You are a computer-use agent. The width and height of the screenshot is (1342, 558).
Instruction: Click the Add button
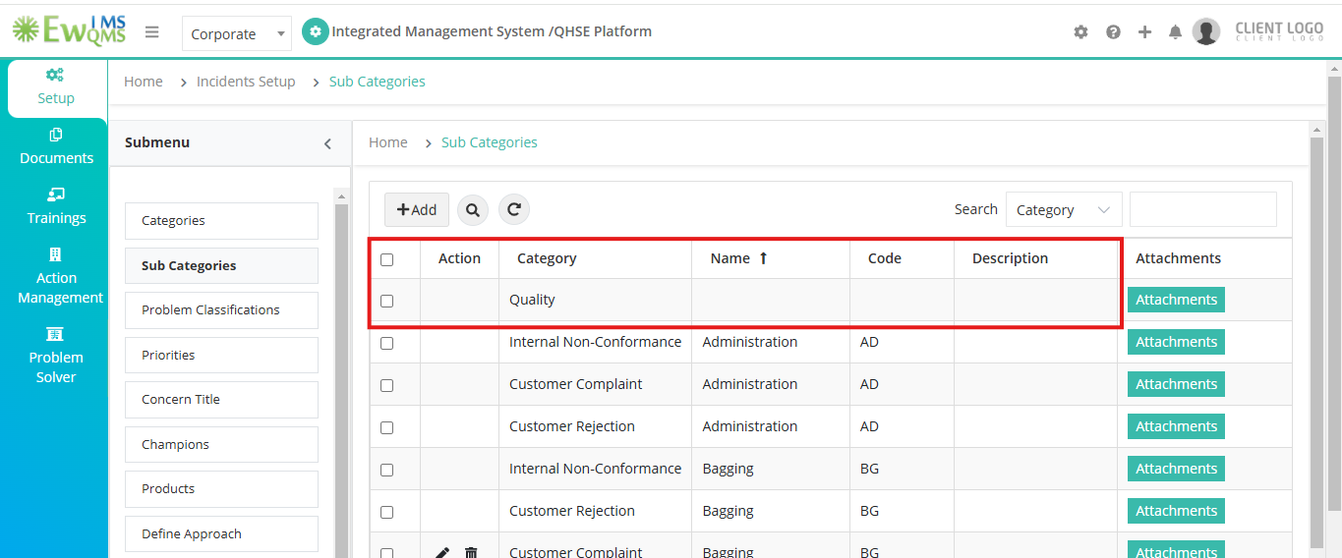417,209
